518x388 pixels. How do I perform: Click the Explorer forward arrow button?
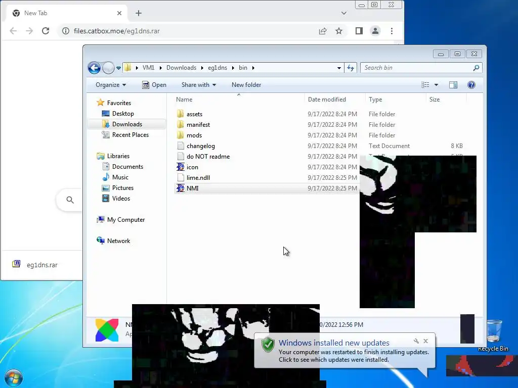tap(108, 68)
